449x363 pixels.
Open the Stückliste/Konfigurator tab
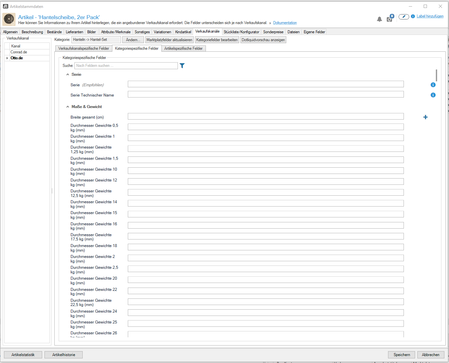[241, 32]
